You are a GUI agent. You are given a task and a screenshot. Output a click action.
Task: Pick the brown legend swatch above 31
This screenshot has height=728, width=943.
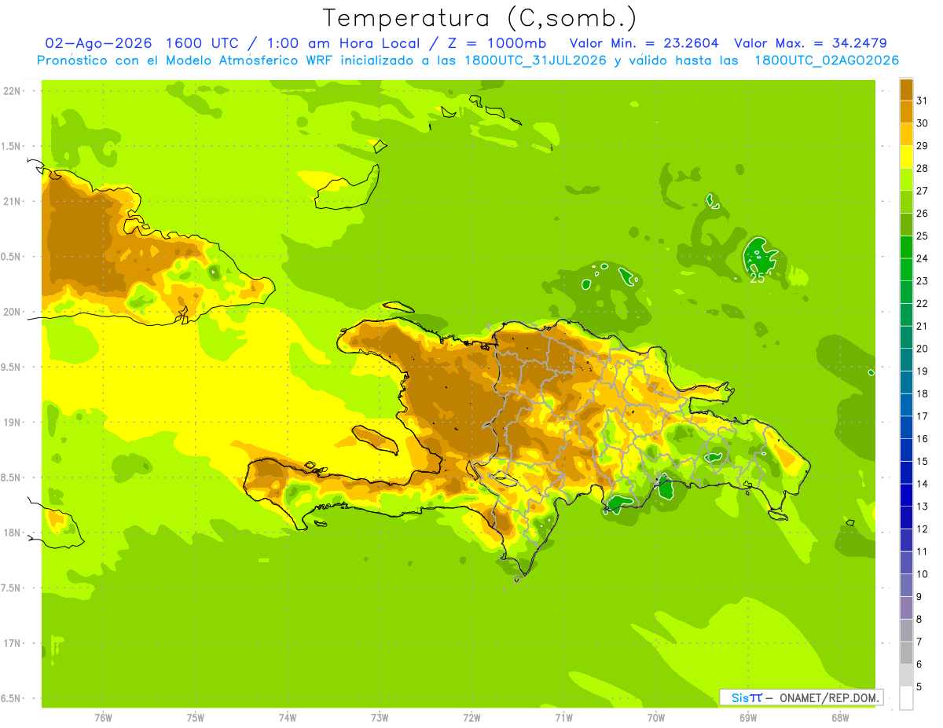click(x=906, y=90)
